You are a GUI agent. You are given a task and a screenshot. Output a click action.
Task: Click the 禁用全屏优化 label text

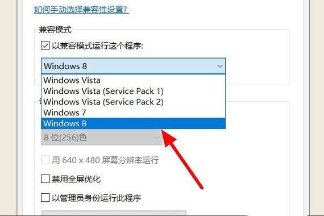tap(76, 179)
